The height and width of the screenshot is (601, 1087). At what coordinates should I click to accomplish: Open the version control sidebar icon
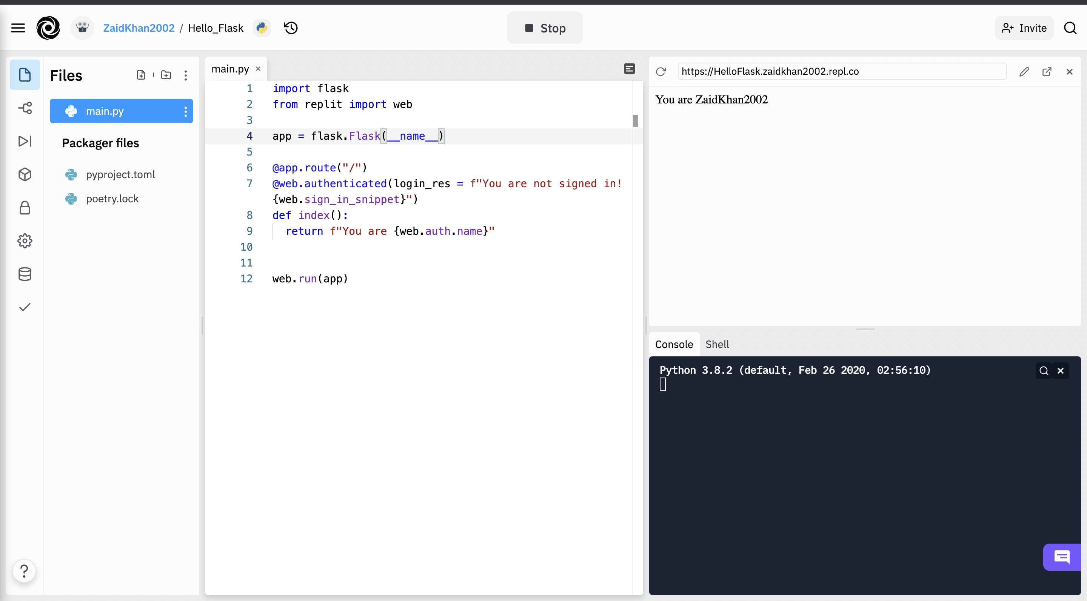click(x=25, y=108)
